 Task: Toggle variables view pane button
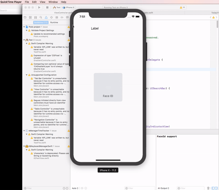pos(213,188)
